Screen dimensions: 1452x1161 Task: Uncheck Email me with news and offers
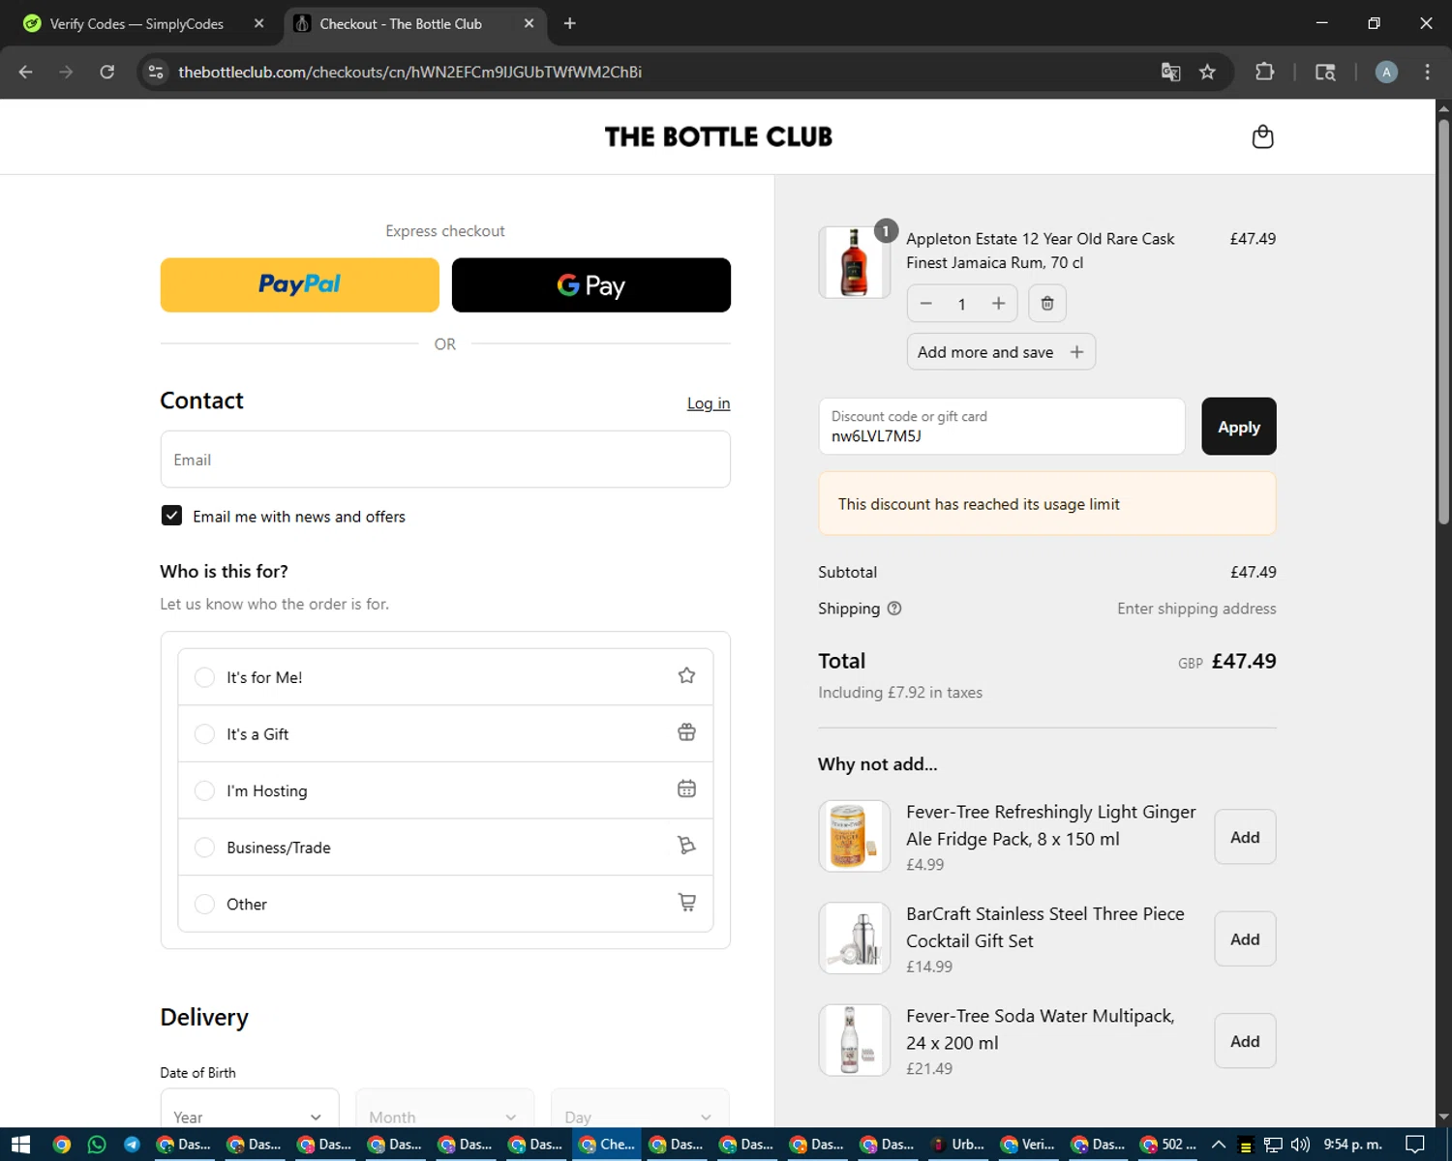click(171, 516)
